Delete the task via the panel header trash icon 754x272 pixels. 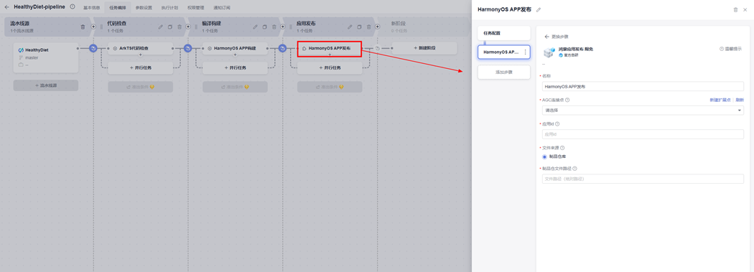pyautogui.click(x=735, y=9)
